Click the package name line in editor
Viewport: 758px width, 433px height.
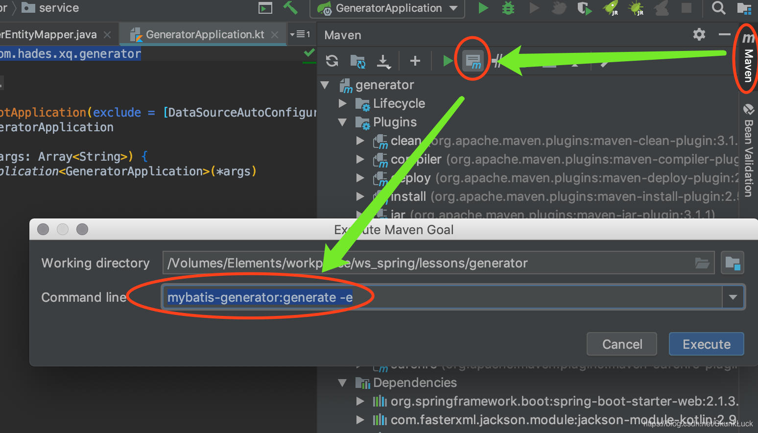(71, 53)
